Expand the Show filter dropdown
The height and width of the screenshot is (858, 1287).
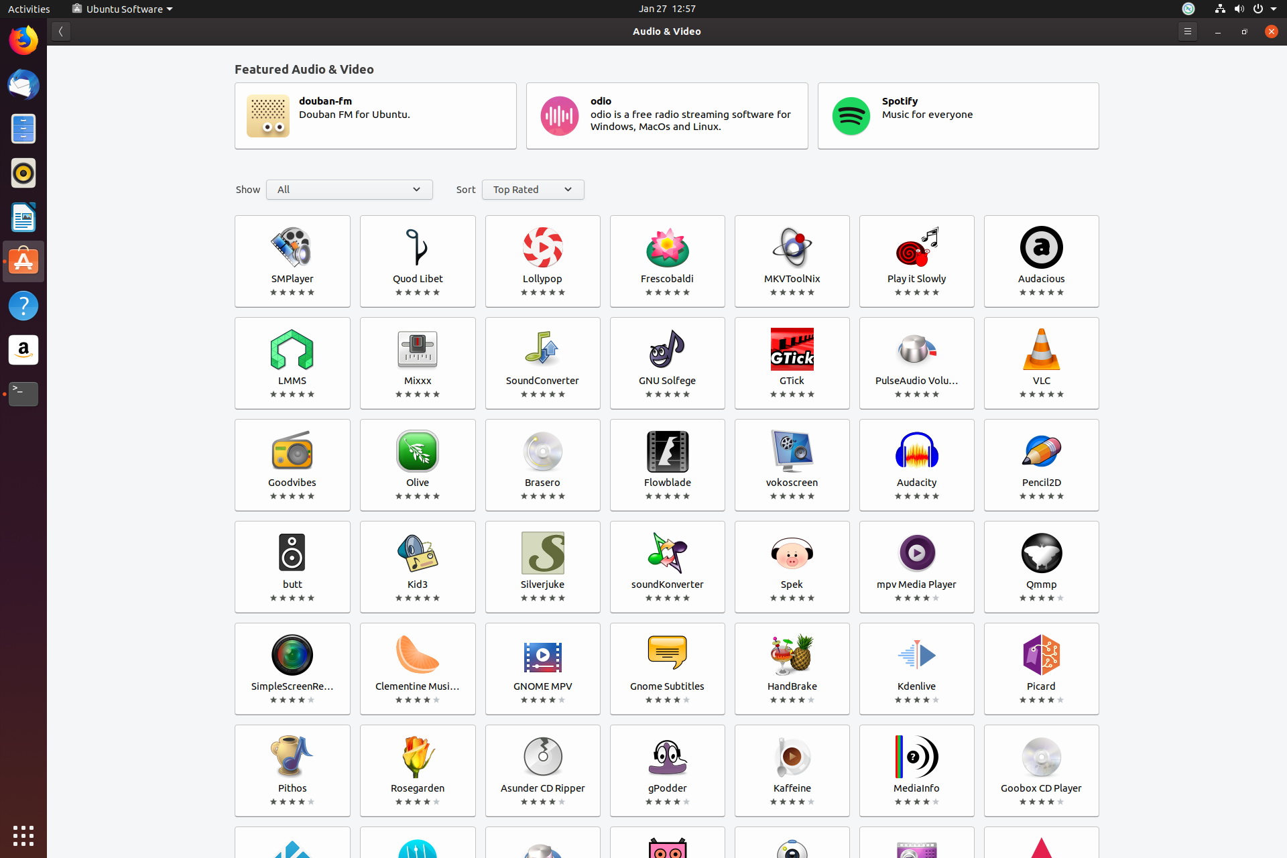pos(349,190)
